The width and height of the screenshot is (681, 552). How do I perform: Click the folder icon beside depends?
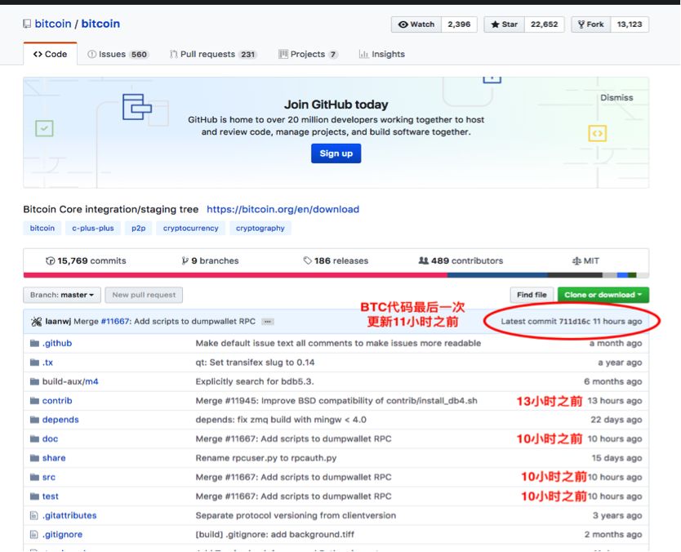34,420
